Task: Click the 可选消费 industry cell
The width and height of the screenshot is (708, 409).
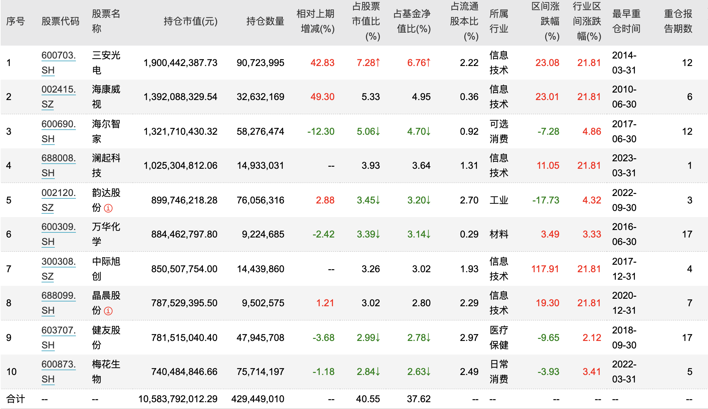Action: pos(499,131)
